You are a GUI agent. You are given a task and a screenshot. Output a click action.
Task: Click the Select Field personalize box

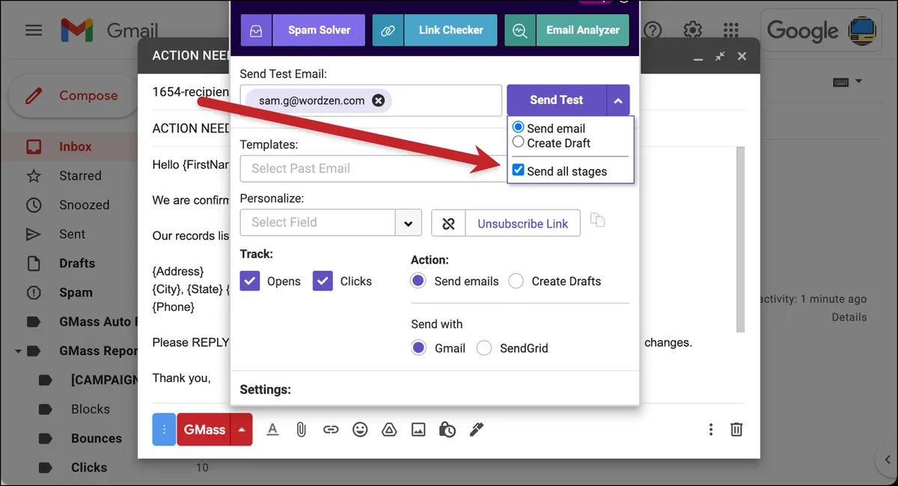click(317, 222)
